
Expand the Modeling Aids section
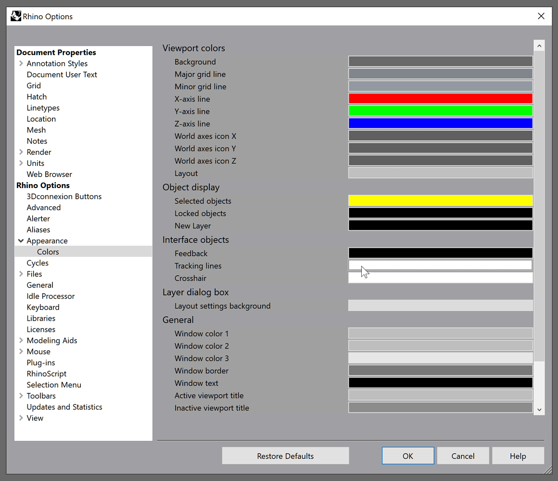coord(21,340)
